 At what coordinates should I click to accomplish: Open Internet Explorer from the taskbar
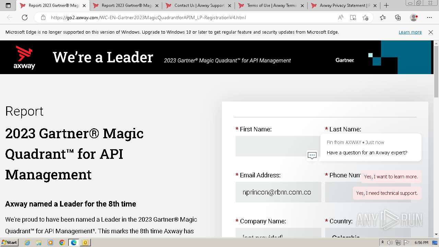(27, 243)
